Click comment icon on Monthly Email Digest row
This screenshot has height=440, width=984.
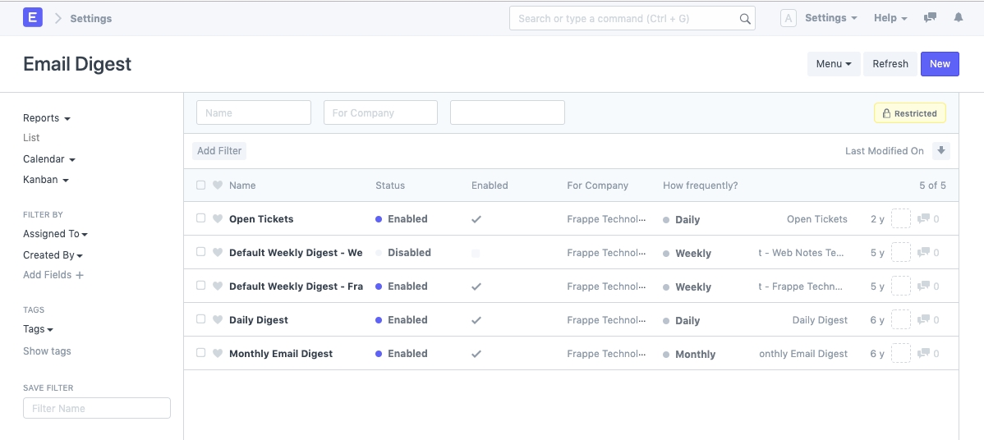(x=923, y=354)
